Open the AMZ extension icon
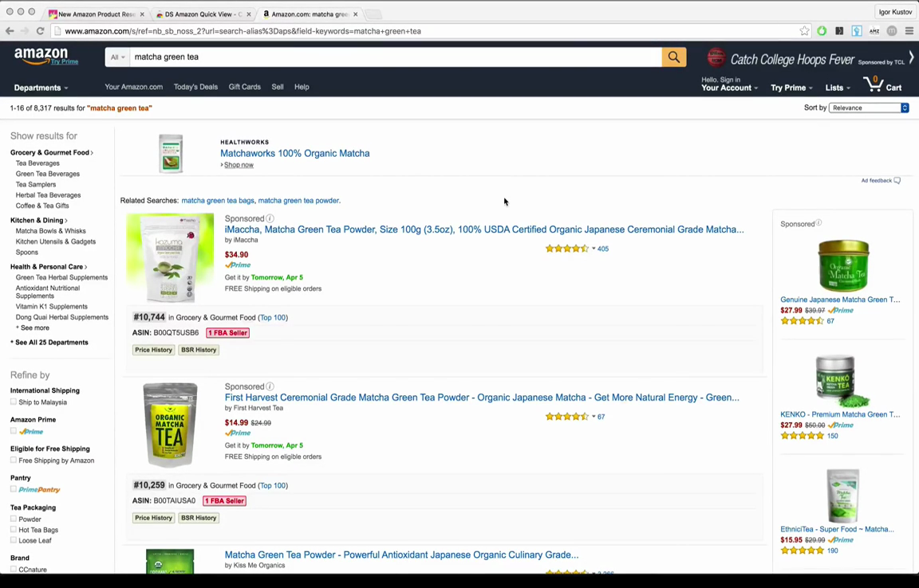This screenshot has height=588, width=919. [x=874, y=31]
